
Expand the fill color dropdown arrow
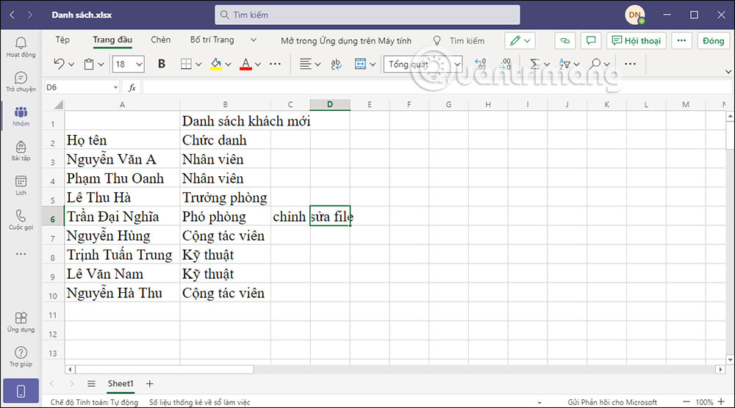point(229,64)
